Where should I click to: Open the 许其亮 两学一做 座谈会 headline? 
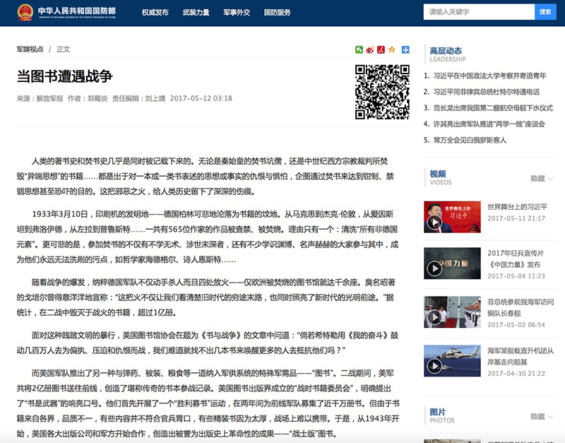tap(489, 124)
